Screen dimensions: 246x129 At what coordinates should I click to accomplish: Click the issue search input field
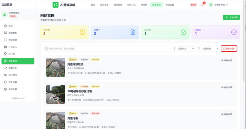pyautogui.click(x=106, y=48)
